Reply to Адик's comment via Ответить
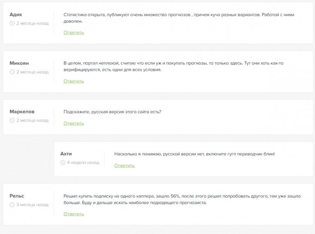 pyautogui.click(x=74, y=33)
